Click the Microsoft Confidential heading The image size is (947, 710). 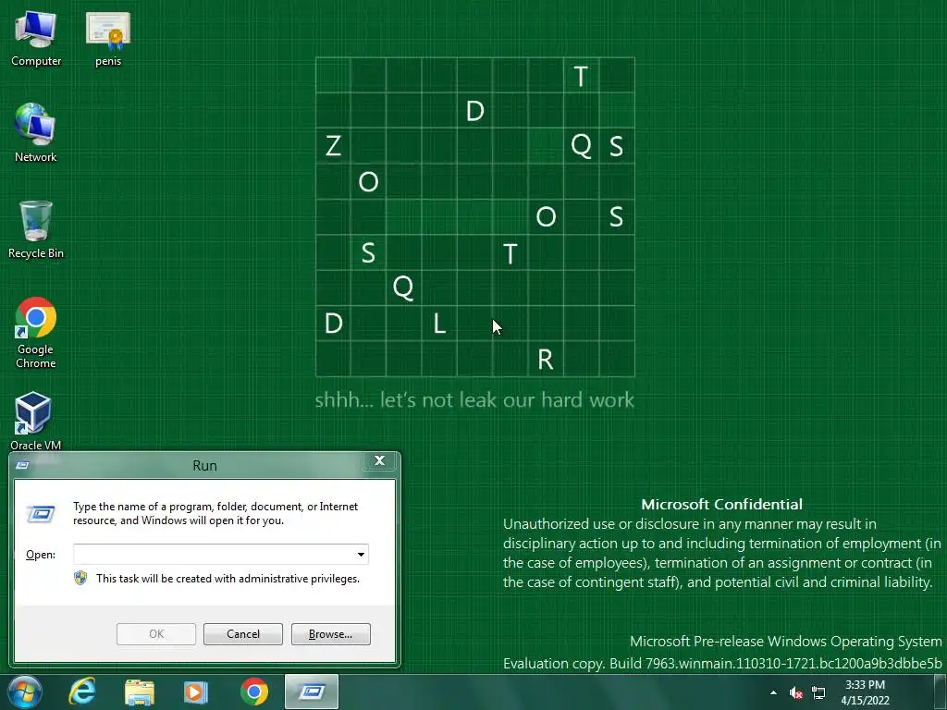click(721, 504)
